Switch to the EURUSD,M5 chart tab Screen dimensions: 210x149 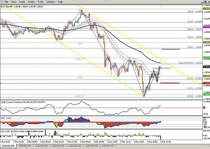click(x=8, y=146)
